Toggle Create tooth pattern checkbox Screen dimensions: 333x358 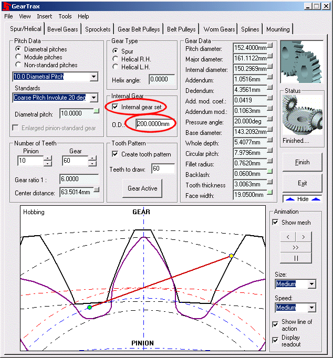click(x=115, y=154)
